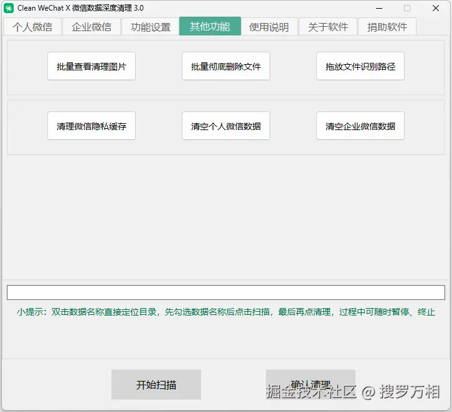This screenshot has height=412, width=452.
Task: Click the empty progress bar field
Action: (x=226, y=293)
